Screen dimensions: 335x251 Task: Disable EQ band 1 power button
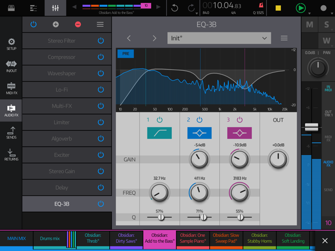160,120
